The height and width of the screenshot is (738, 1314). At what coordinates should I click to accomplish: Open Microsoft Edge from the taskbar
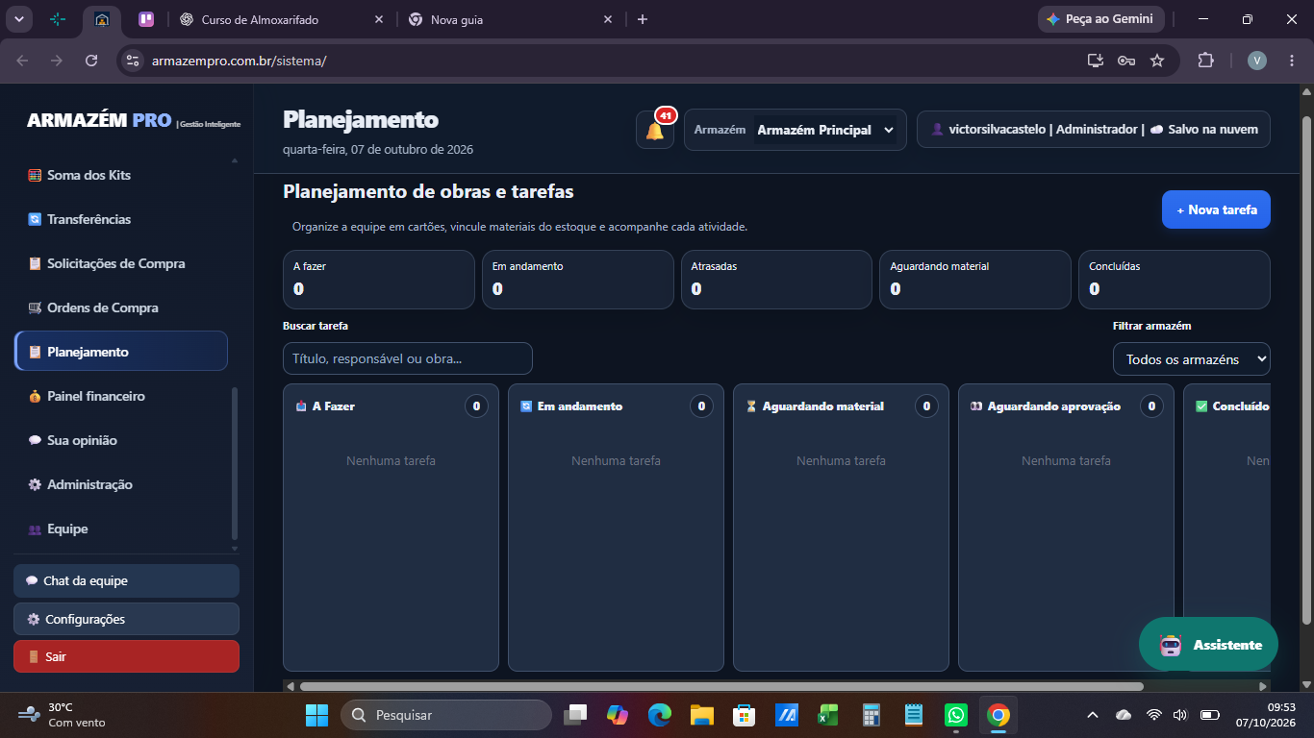[x=659, y=715]
